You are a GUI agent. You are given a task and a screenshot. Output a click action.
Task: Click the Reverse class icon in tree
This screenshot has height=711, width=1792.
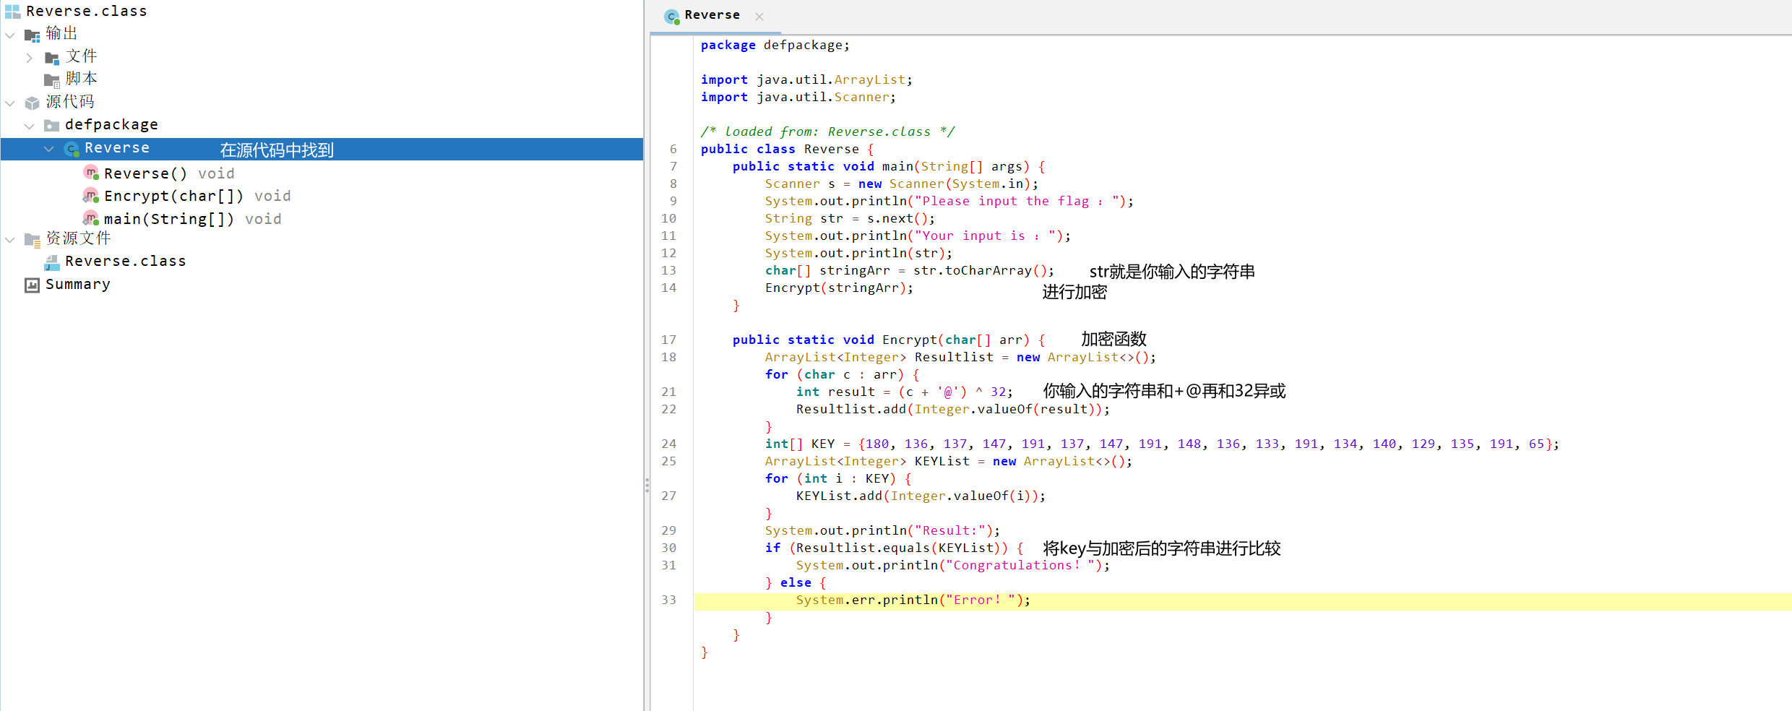[x=71, y=149]
